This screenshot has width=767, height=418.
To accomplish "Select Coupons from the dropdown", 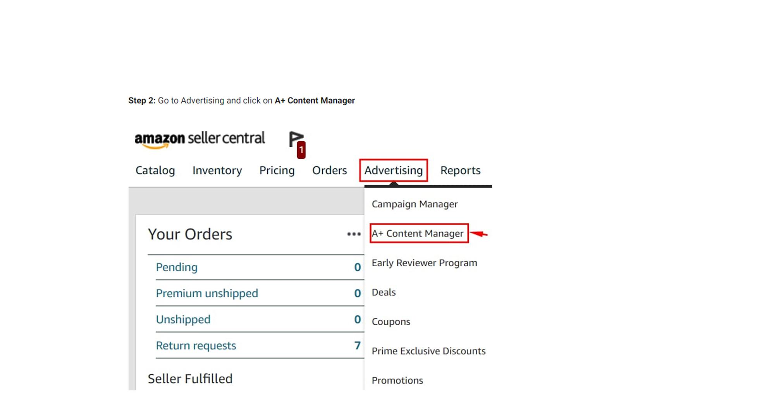I will pyautogui.click(x=391, y=321).
